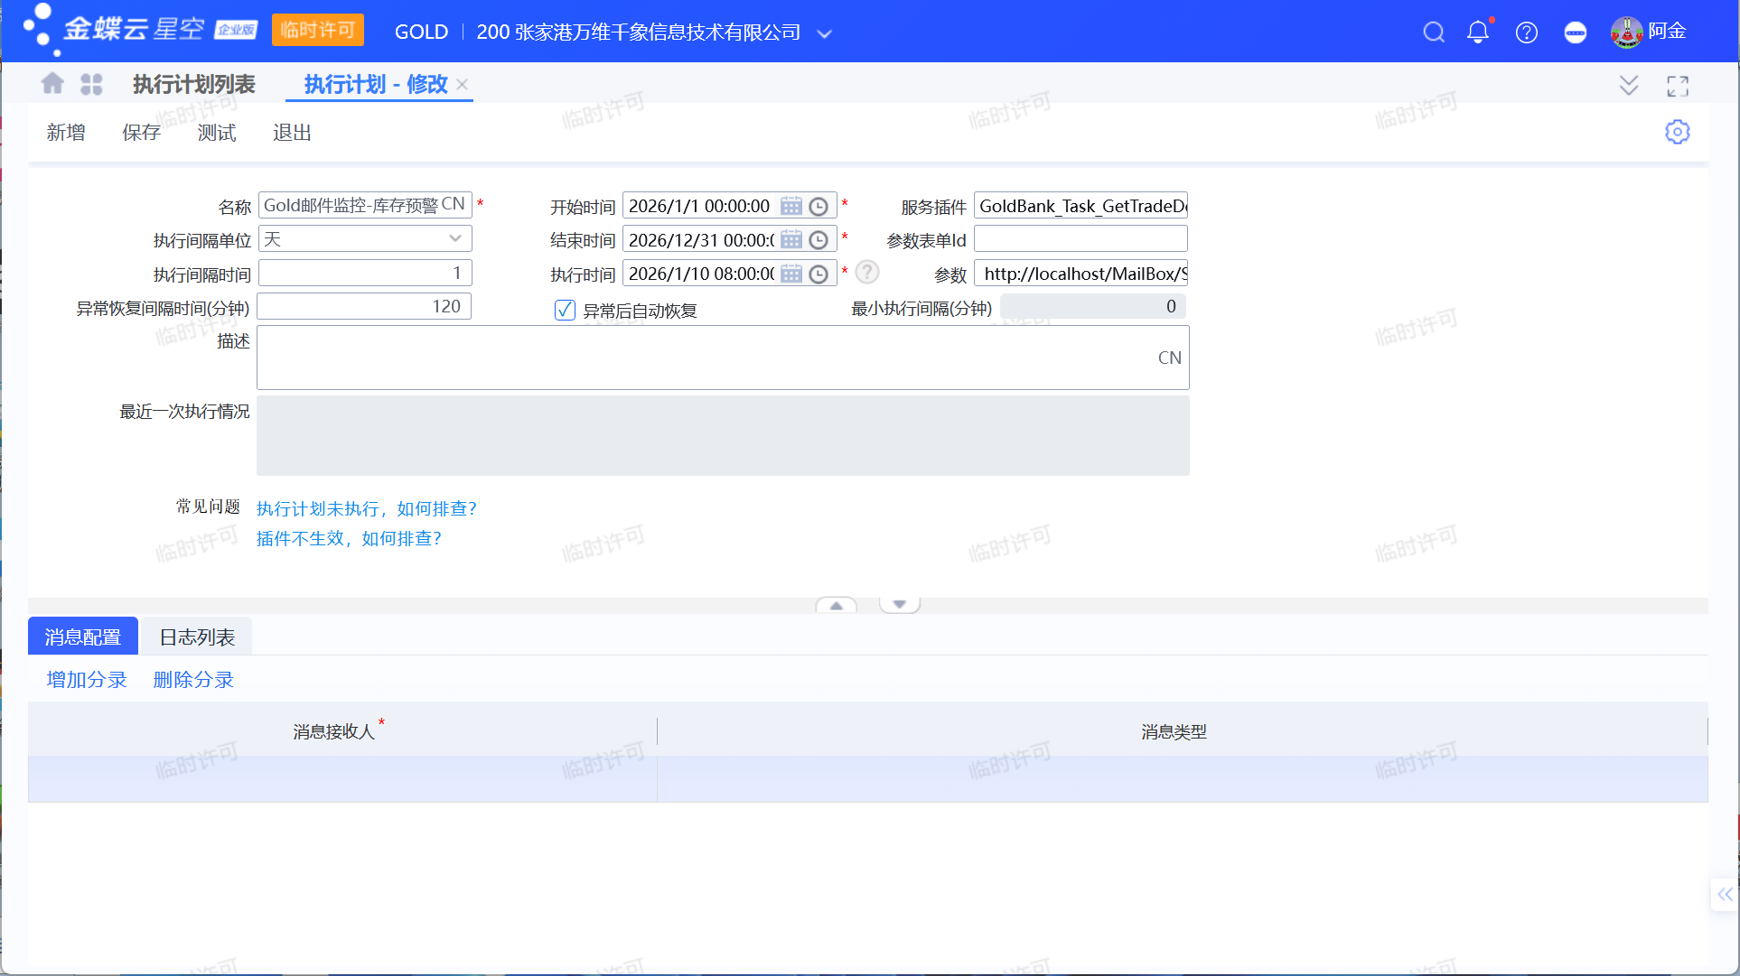Uncheck the 异常后自动恢复 checkbox
The width and height of the screenshot is (1740, 976).
pos(565,311)
